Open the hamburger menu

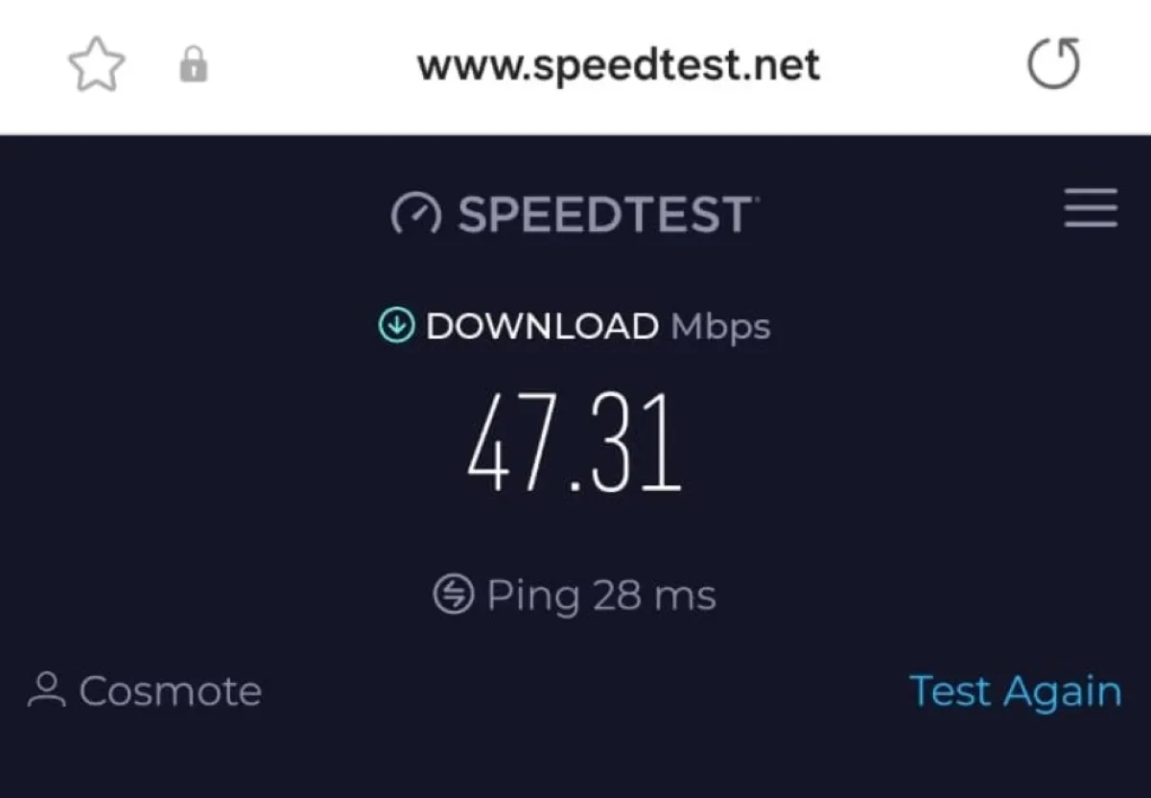[x=1091, y=208]
